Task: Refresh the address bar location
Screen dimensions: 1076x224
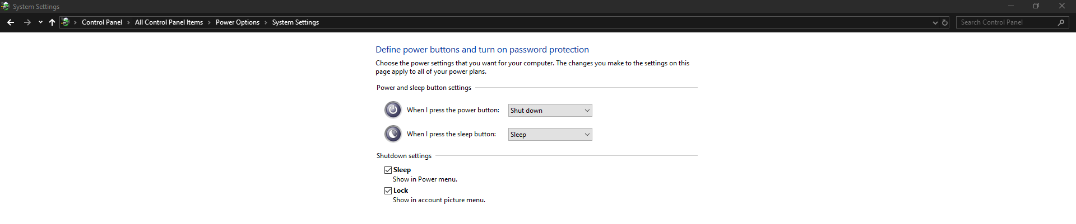Action: coord(945,22)
